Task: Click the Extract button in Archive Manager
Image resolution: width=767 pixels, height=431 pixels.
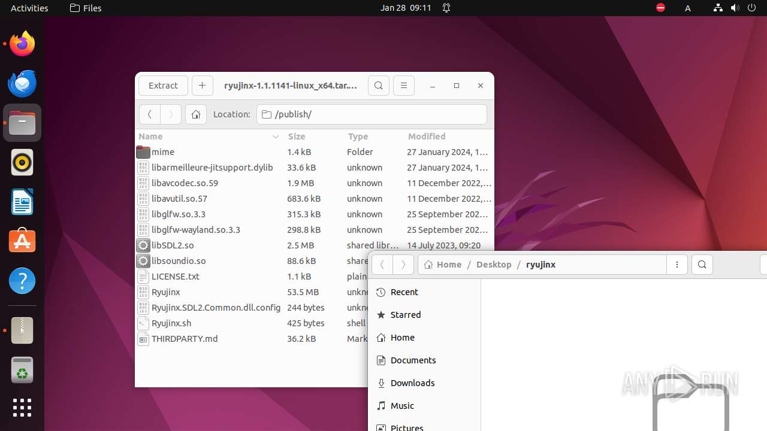Action: coord(163,86)
